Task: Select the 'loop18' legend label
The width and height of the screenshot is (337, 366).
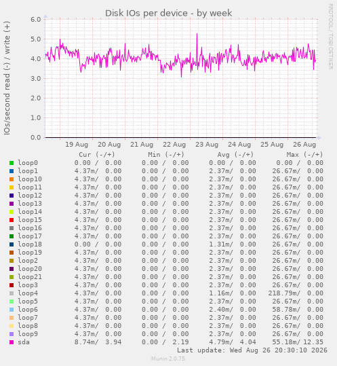Action: pyautogui.click(x=30, y=244)
